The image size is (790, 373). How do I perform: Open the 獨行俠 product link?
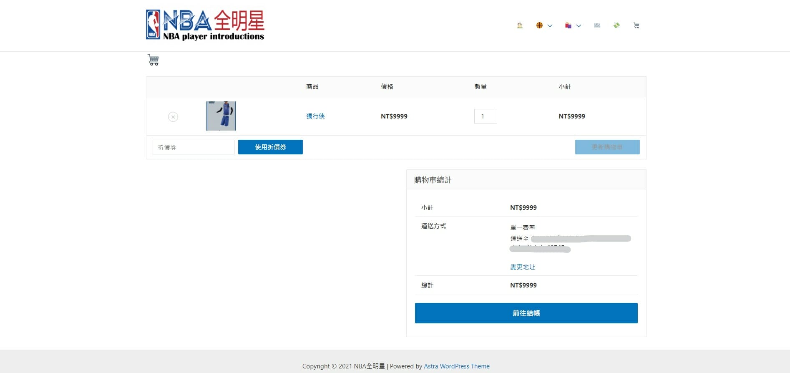pyautogui.click(x=315, y=116)
